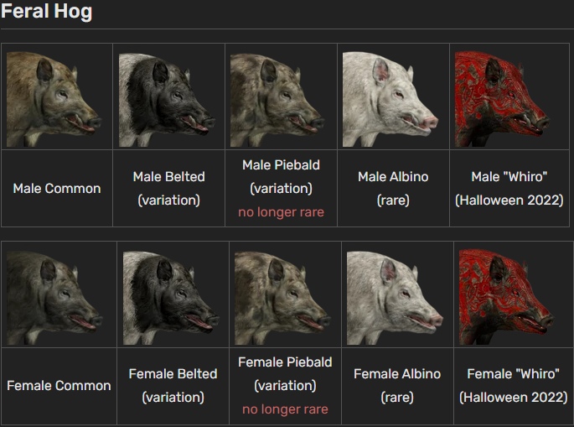Click the Male Albino (rare) caption
This screenshot has width=574, height=427.
coord(393,189)
